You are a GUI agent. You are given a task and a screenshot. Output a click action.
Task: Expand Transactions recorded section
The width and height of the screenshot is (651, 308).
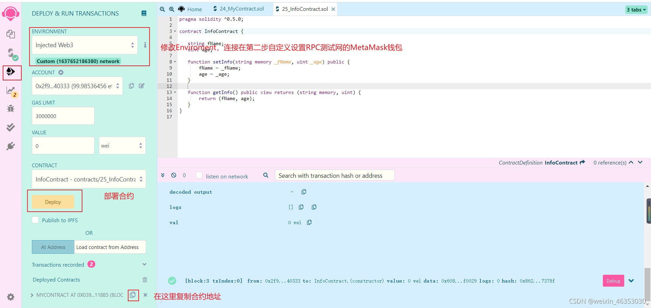click(144, 264)
